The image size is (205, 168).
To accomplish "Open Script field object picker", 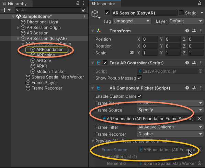I will tap(201, 71).
